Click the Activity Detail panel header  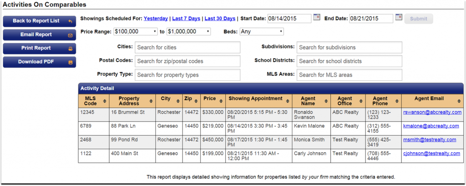pos(271,88)
